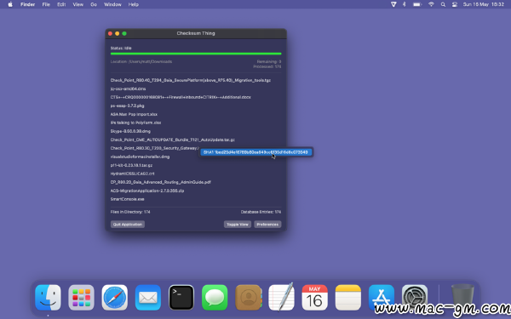The width and height of the screenshot is (511, 319).
Task: Select the jq-osx-amd64.dms file
Action: (x=128, y=88)
